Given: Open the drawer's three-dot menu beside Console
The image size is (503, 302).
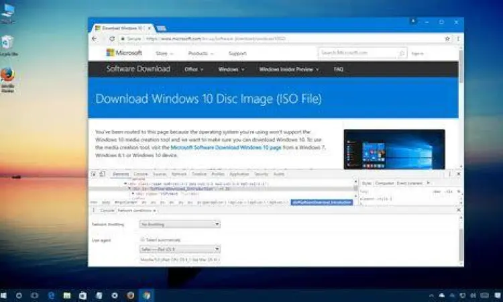Looking at the screenshot, I should click(x=94, y=210).
